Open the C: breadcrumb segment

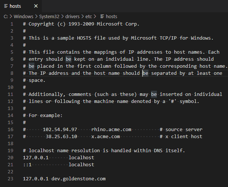[x=6, y=16]
